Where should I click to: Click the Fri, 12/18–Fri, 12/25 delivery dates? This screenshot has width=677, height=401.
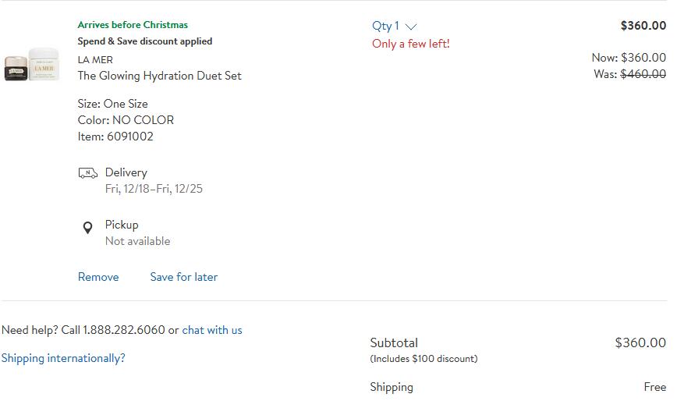point(154,189)
